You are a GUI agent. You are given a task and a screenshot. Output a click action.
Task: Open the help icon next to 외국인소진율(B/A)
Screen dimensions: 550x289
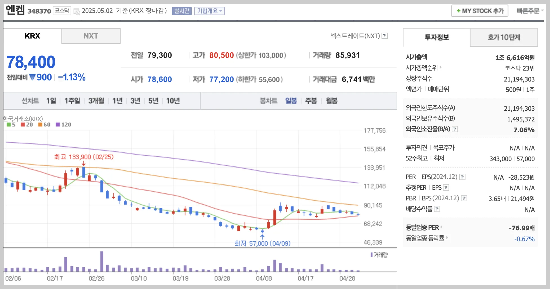click(x=455, y=129)
